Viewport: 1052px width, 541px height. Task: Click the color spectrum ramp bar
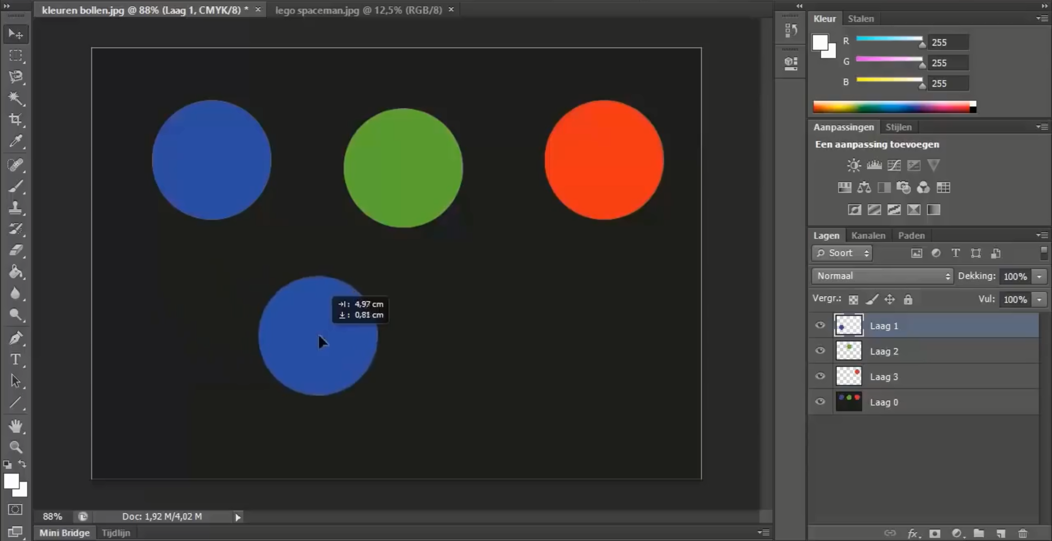[x=892, y=107]
